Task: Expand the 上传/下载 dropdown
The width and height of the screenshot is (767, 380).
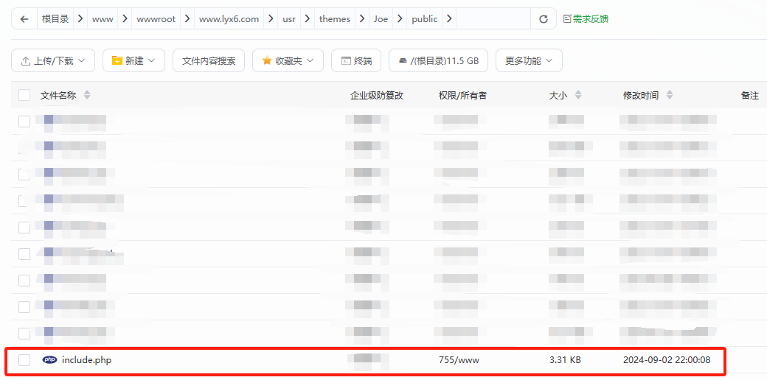Action: click(53, 60)
